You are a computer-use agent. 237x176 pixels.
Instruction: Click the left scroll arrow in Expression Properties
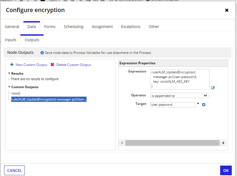pos(122,143)
